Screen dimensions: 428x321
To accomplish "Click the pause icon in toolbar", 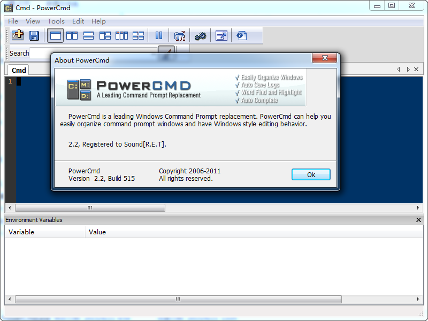I will [x=158, y=35].
